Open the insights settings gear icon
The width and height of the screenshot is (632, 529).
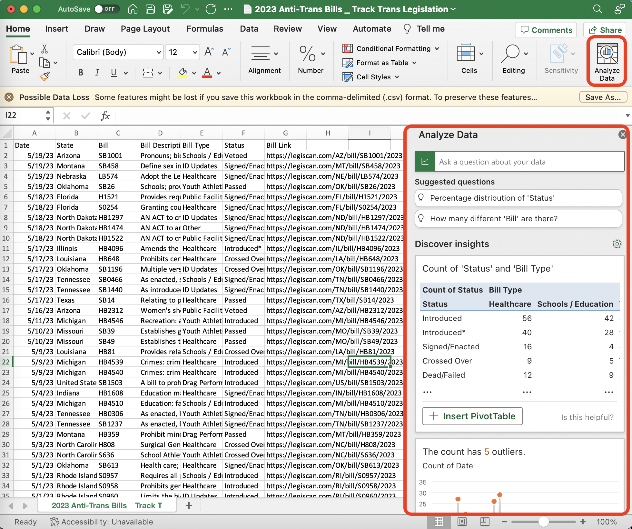click(x=617, y=244)
